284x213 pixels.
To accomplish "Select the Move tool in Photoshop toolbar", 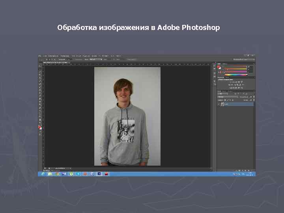I will pos(40,66).
